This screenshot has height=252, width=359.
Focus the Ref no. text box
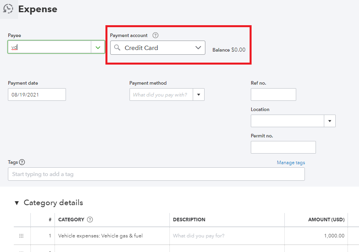point(273,95)
